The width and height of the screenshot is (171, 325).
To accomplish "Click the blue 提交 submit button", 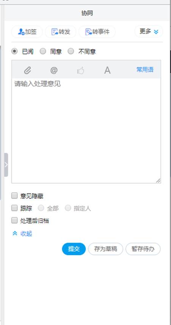I will [x=74, y=249].
